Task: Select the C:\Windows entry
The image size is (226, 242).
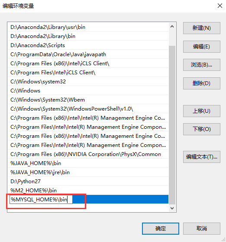Action: point(88,91)
